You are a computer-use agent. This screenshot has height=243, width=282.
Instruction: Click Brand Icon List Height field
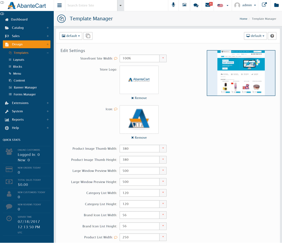pyautogui.click(x=140, y=226)
